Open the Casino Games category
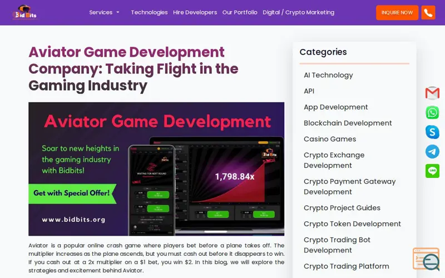This screenshot has width=445, height=278. pyautogui.click(x=330, y=139)
